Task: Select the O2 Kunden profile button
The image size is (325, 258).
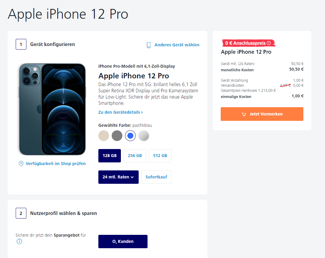Action: click(123, 241)
